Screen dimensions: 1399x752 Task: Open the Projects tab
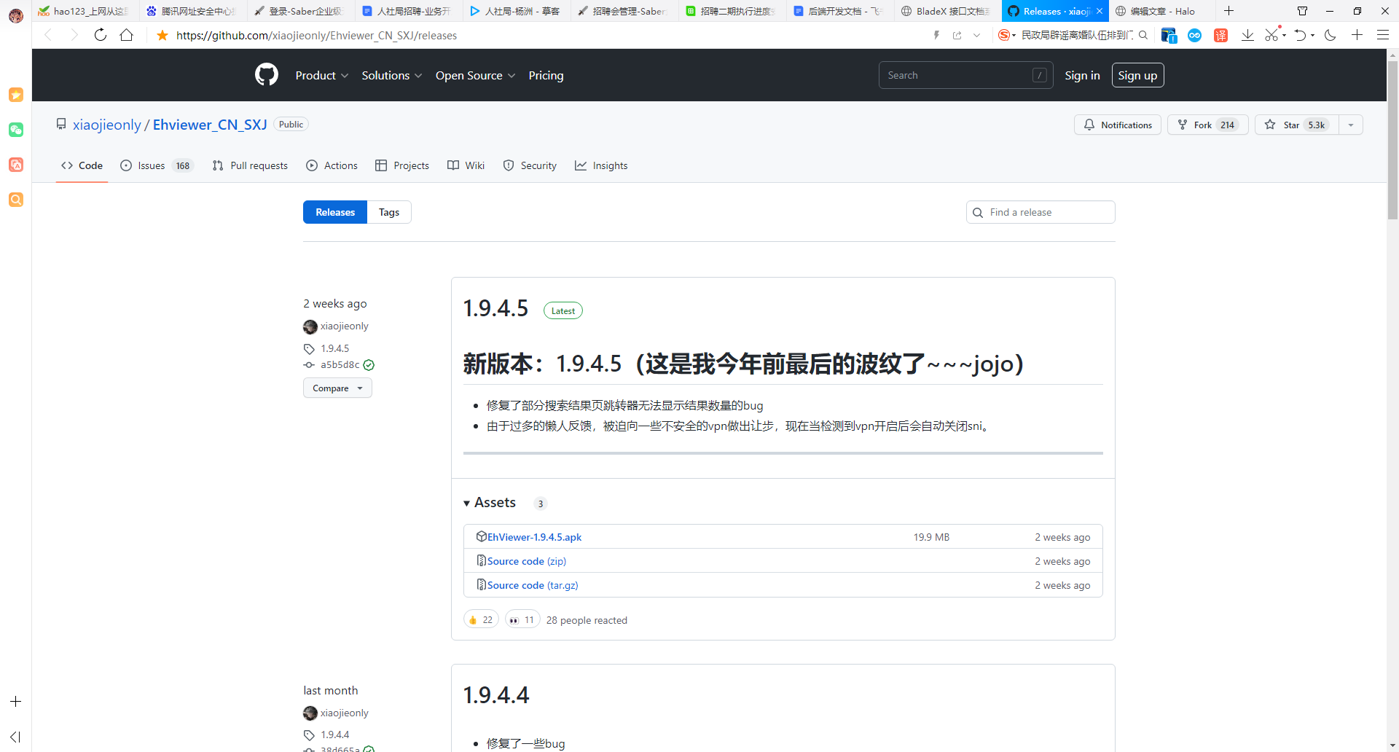[x=402, y=165]
